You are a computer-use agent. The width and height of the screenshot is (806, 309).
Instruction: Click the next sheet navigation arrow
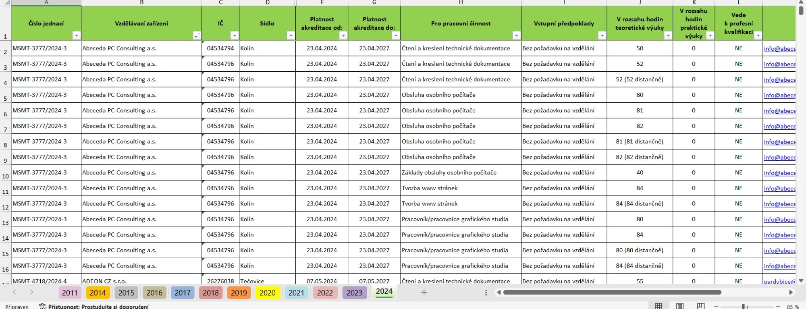pyautogui.click(x=31, y=292)
